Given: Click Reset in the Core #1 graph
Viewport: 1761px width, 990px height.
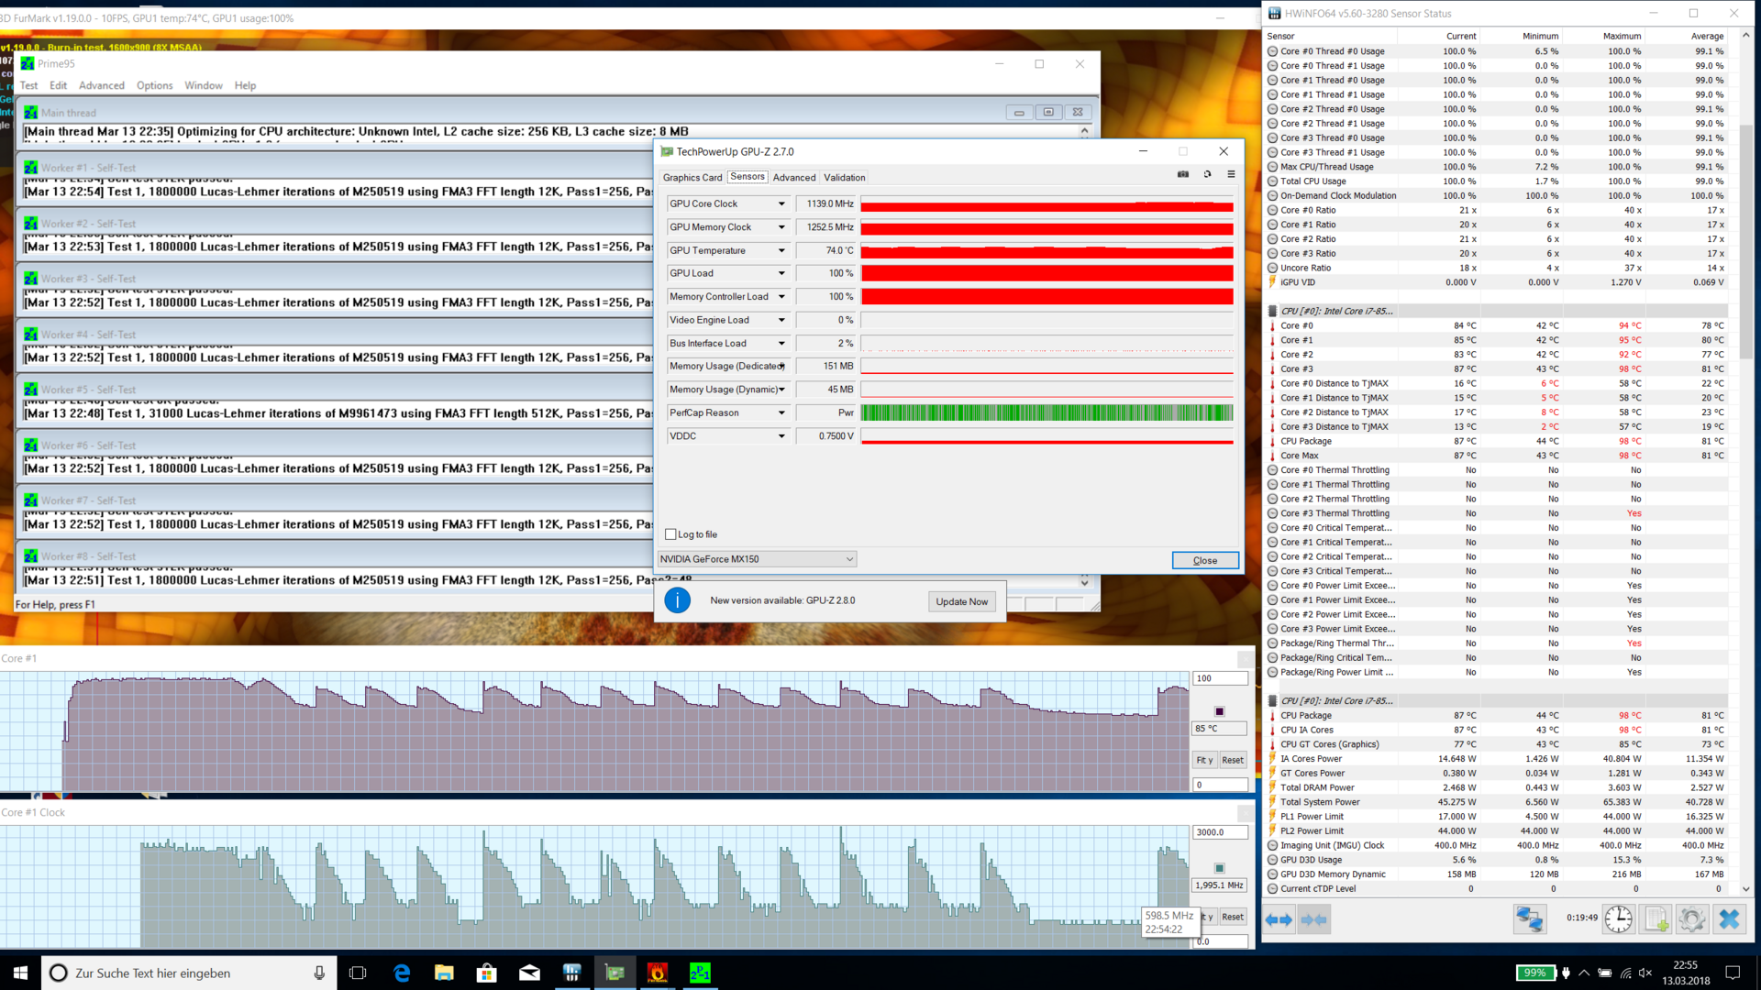Looking at the screenshot, I should 1232,760.
